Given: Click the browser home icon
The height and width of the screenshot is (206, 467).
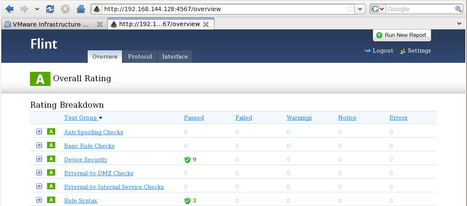Looking at the screenshot, I should (x=80, y=9).
